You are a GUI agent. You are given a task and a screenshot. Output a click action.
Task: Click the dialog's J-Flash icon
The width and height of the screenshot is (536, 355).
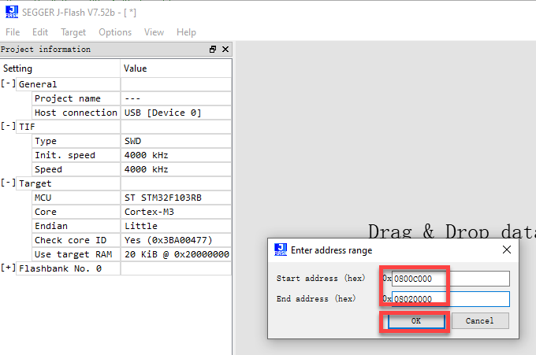(281, 250)
